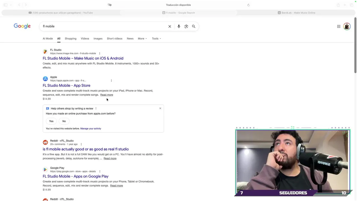This screenshot has width=357, height=201.
Task: Click the $14.99 price under the App Store result
Action: pos(47,99)
